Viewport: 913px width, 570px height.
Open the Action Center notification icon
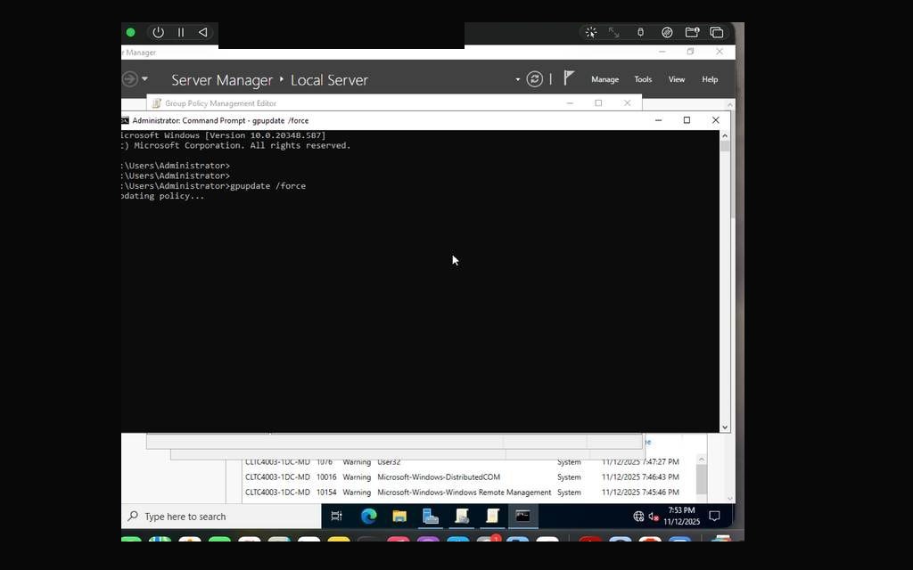coord(714,516)
